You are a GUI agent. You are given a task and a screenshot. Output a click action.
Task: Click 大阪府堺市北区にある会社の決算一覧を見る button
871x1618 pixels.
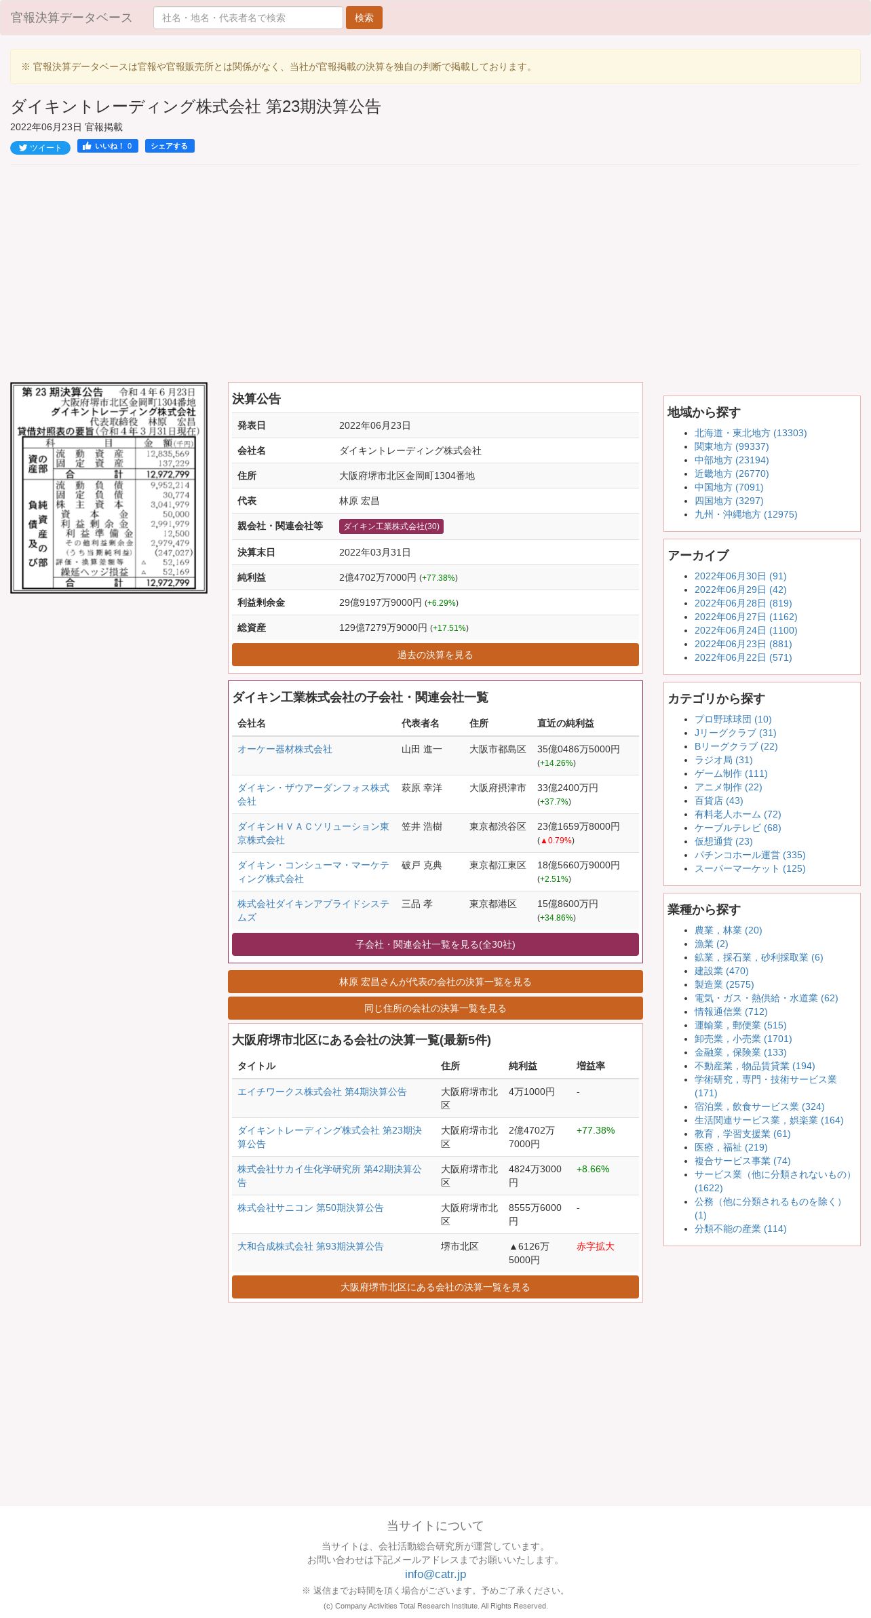coord(435,1287)
